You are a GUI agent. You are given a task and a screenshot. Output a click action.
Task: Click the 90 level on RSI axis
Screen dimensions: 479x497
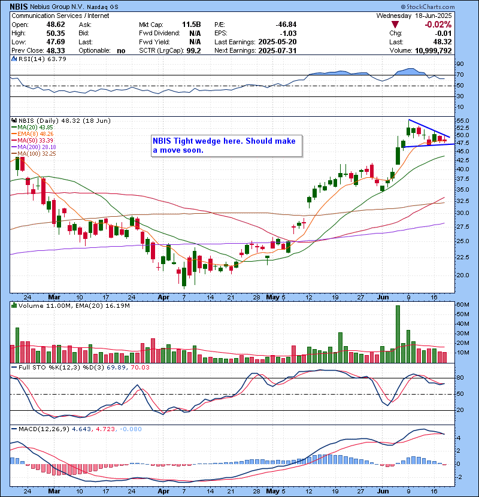click(460, 64)
